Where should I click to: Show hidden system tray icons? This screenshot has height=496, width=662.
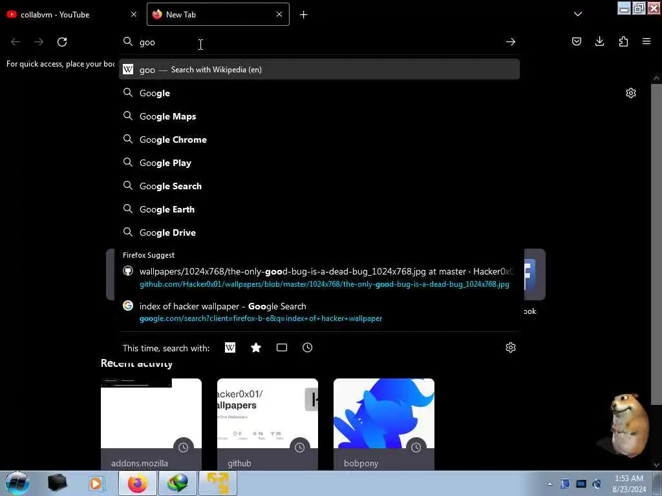coord(550,484)
